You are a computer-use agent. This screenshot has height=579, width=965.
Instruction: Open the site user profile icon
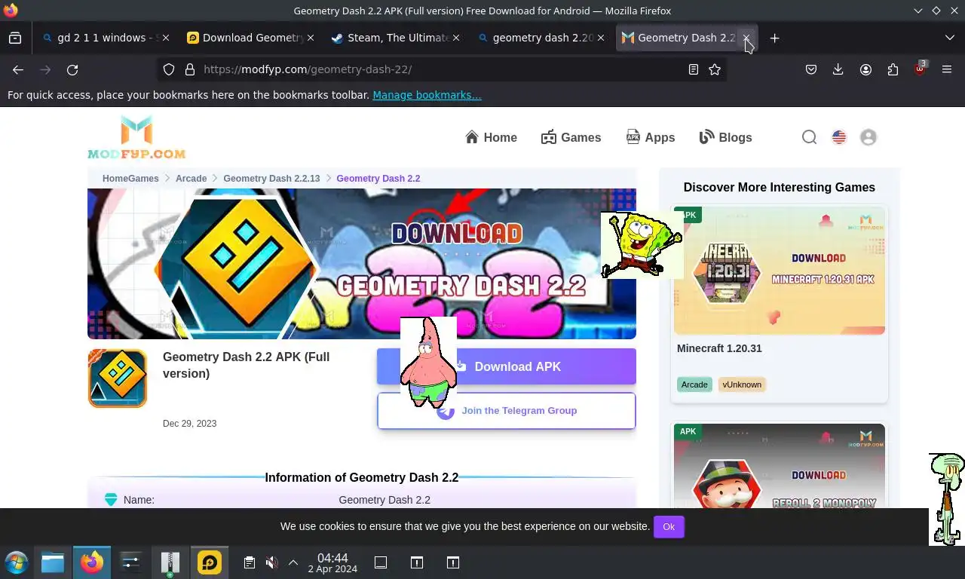[868, 137]
